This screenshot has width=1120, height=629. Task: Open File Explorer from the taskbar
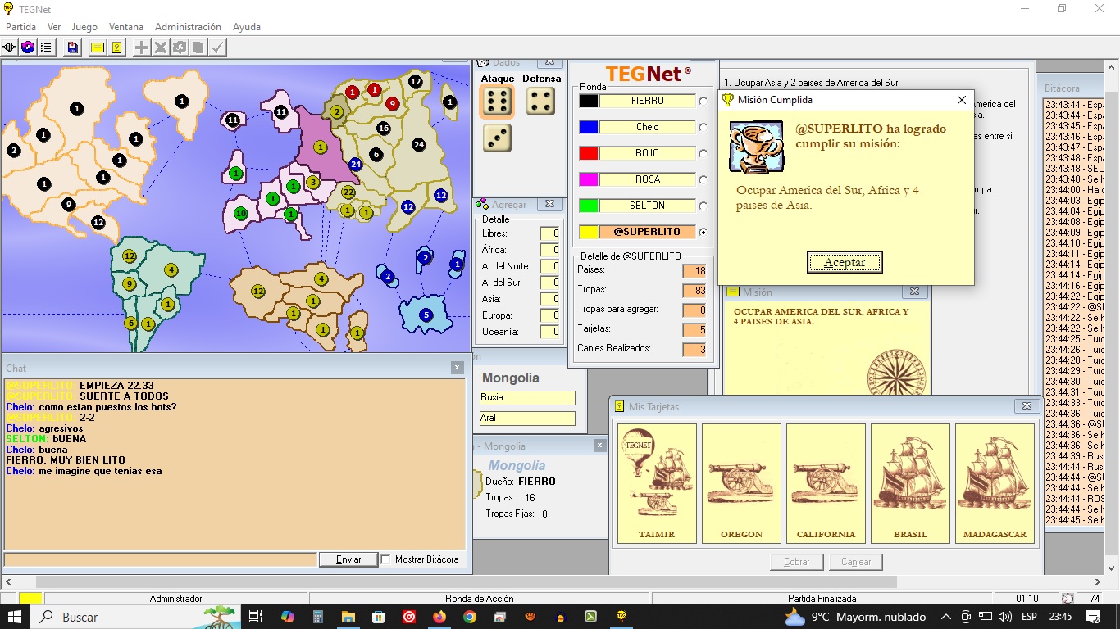tap(348, 617)
